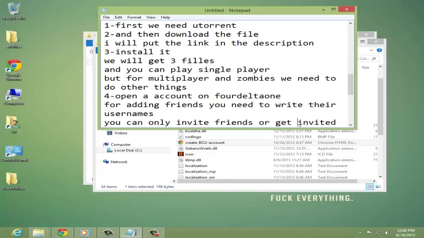Image resolution: width=424 pixels, height=238 pixels.
Task: Click Notepad's scrollbar down arrow
Action: point(350,125)
